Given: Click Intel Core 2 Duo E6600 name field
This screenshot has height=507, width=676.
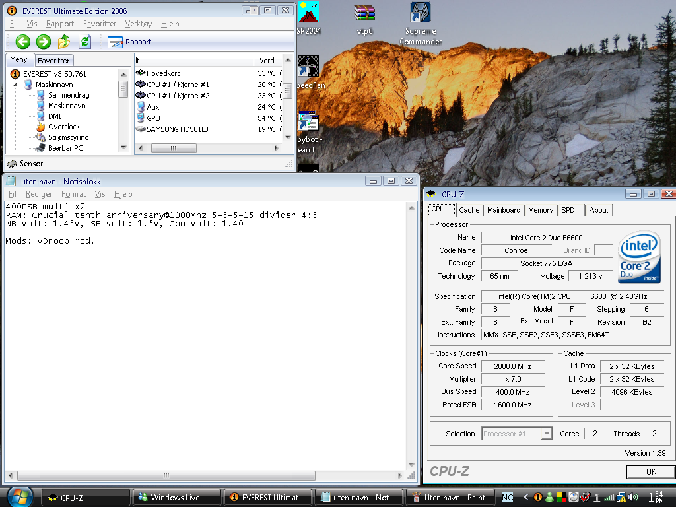Looking at the screenshot, I should 546,238.
